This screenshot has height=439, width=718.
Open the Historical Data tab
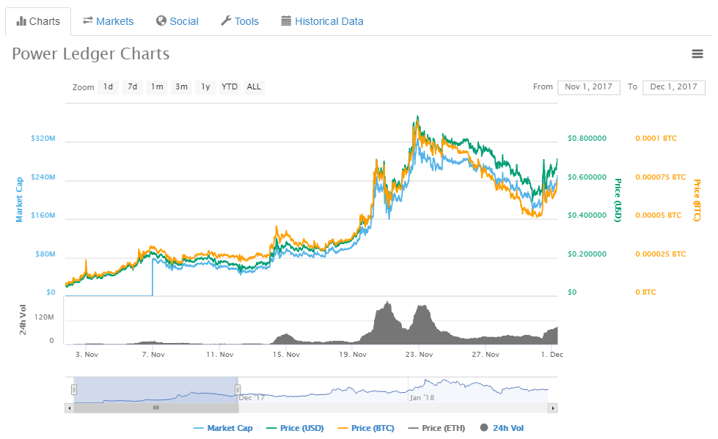323,21
